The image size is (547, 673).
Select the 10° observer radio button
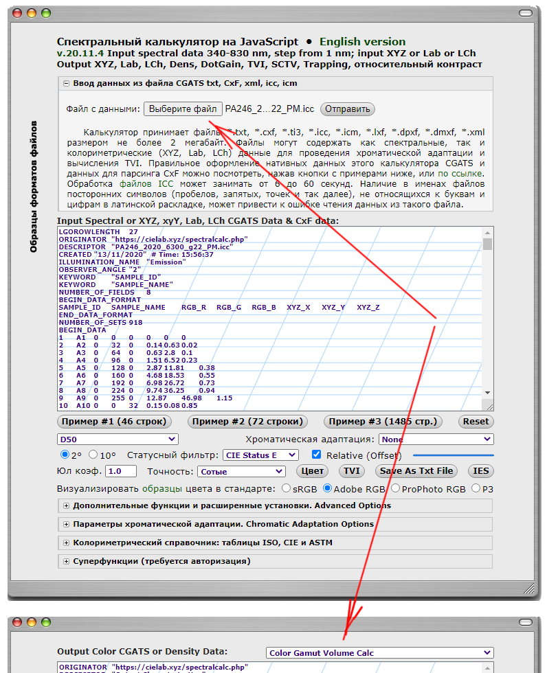tap(93, 455)
